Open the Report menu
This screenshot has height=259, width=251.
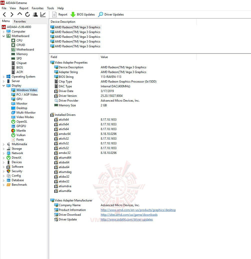pyautogui.click(x=24, y=8)
